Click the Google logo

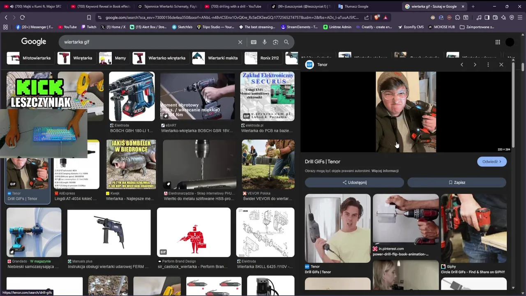point(34,42)
